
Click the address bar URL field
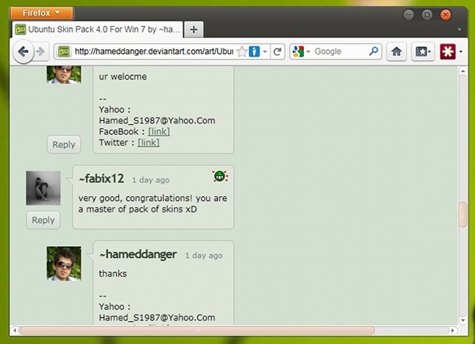tap(154, 51)
